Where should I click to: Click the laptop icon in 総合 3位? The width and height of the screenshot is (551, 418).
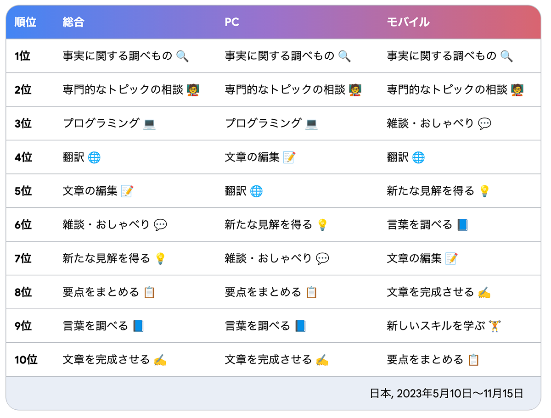(x=149, y=124)
